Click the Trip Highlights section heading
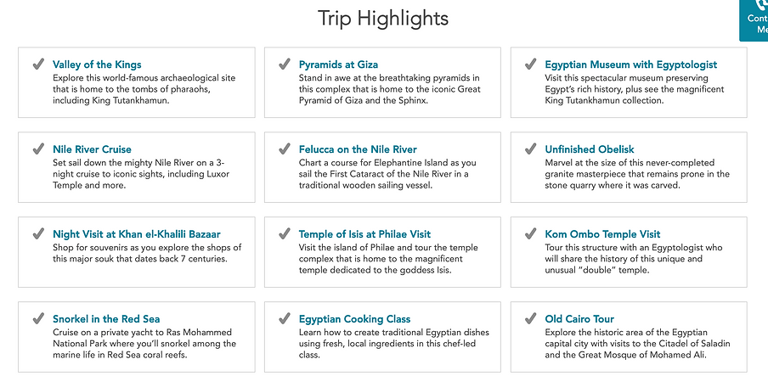This screenshot has height=376, width=768. point(383,18)
